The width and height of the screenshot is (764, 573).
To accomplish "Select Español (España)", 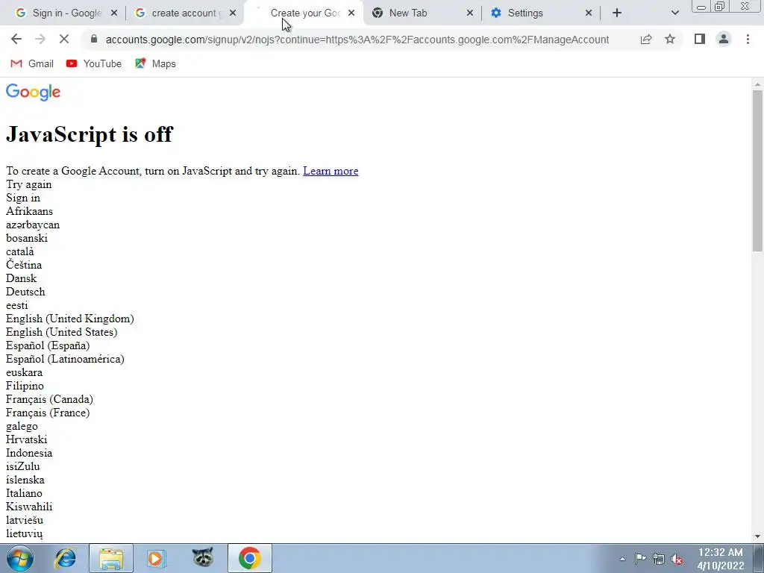I will (48, 345).
